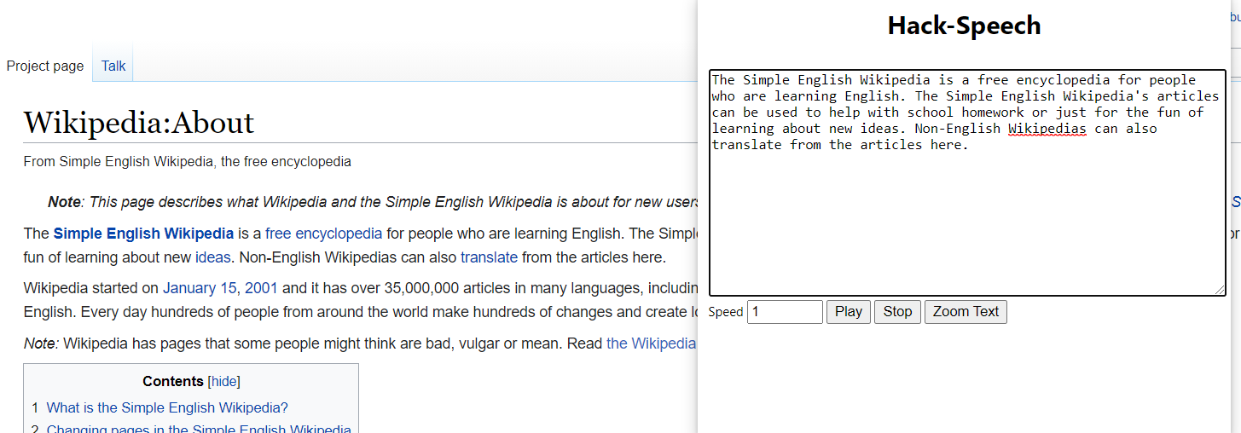1241x433 pixels.
Task: Switch to the Talk tab
Action: tap(113, 66)
